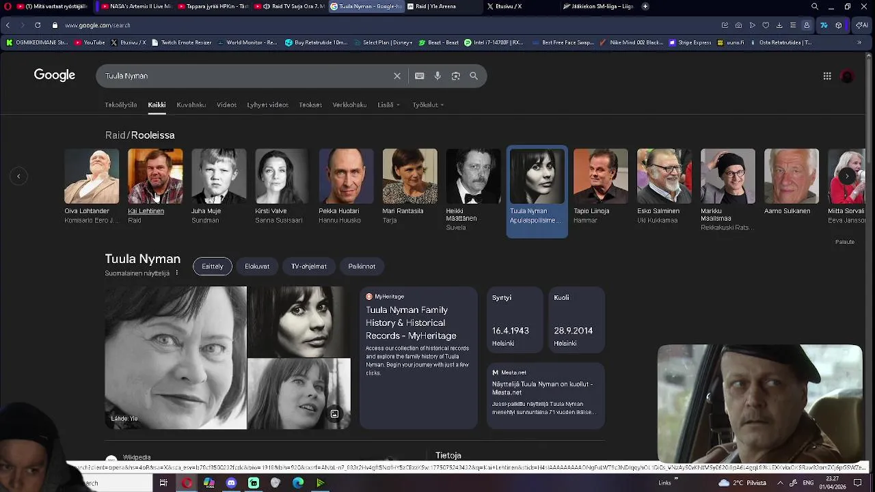
Task: Open MyHeritage Tuula Nyman Family History result
Action: (419, 357)
